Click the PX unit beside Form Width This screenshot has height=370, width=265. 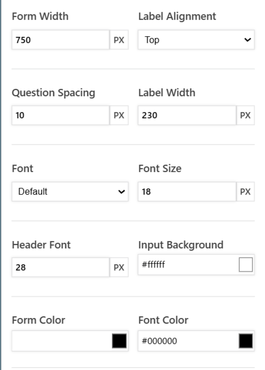[119, 40]
